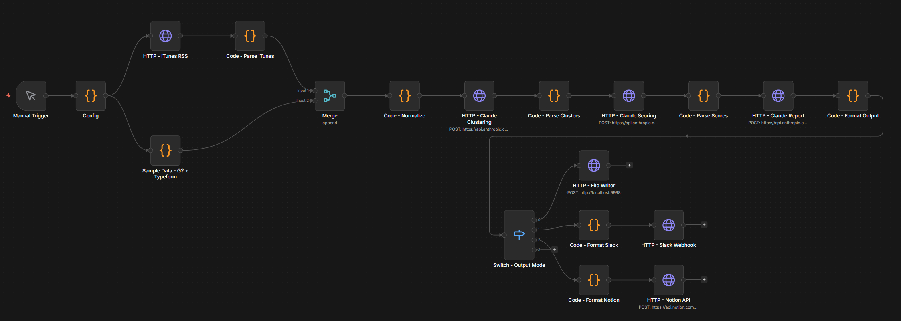Viewport: 901px width, 321px height.
Task: Add node after HTTP - Notion API output
Action: point(704,280)
